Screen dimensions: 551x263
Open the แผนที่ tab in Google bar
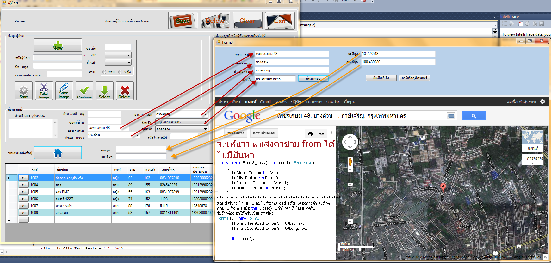coord(251,102)
